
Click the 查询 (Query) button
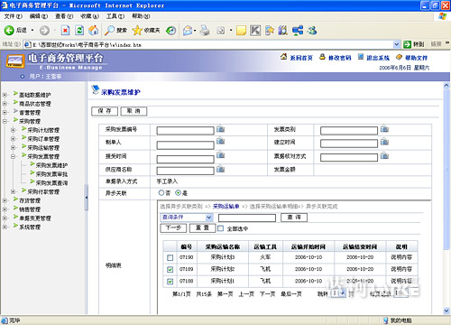click(x=294, y=218)
